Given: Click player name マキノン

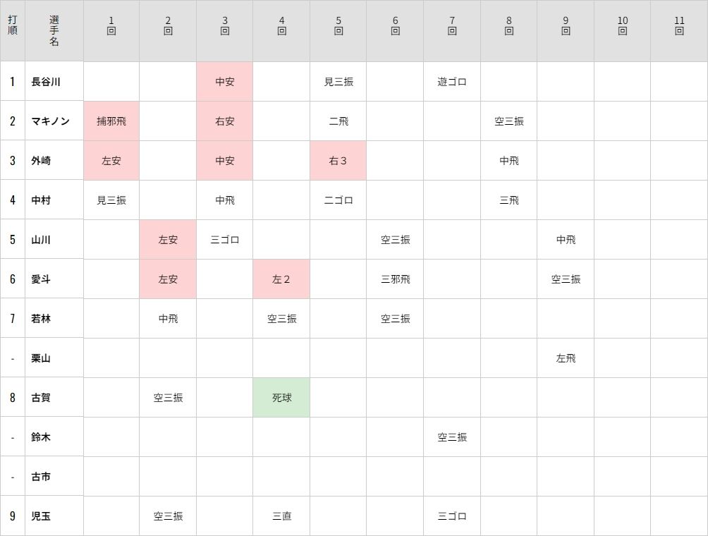Looking at the screenshot, I should pyautogui.click(x=50, y=121).
